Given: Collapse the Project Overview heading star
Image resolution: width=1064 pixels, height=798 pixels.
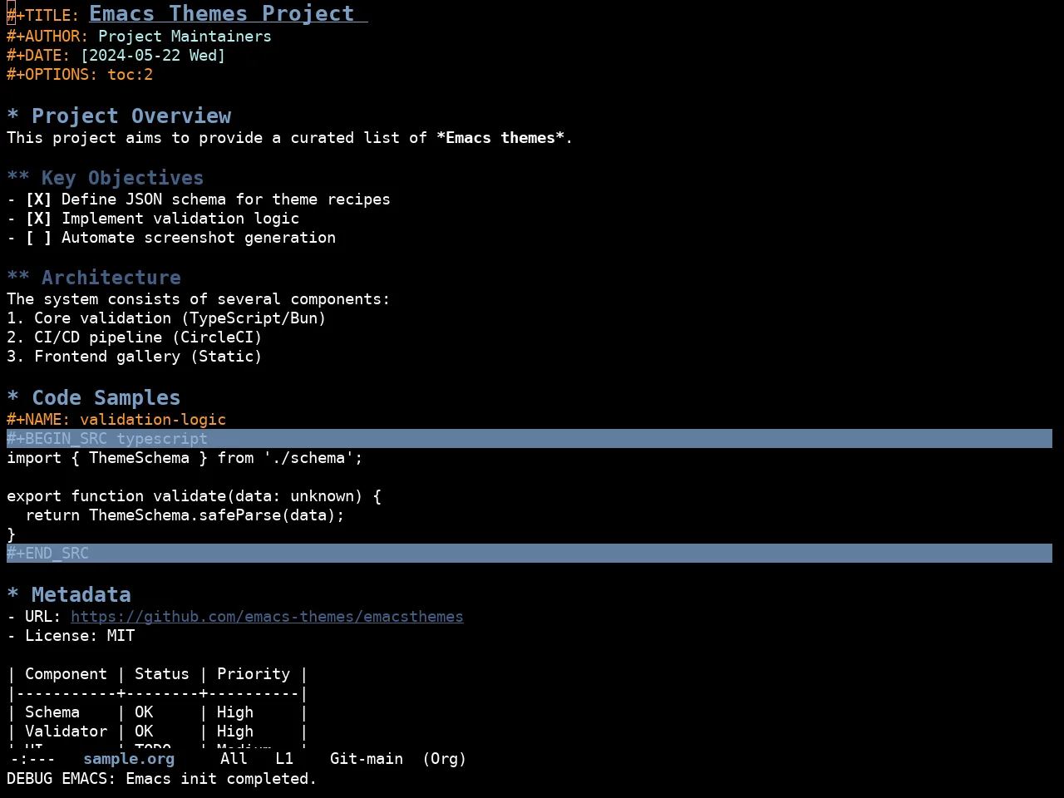Looking at the screenshot, I should tap(12, 116).
